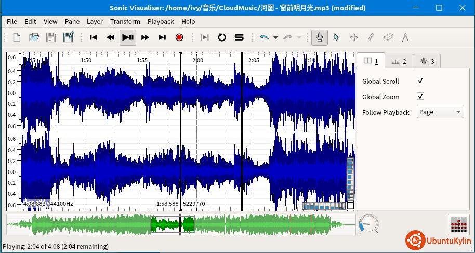Click the New Session document icon
This screenshot has height=253, width=475.
(17, 37)
